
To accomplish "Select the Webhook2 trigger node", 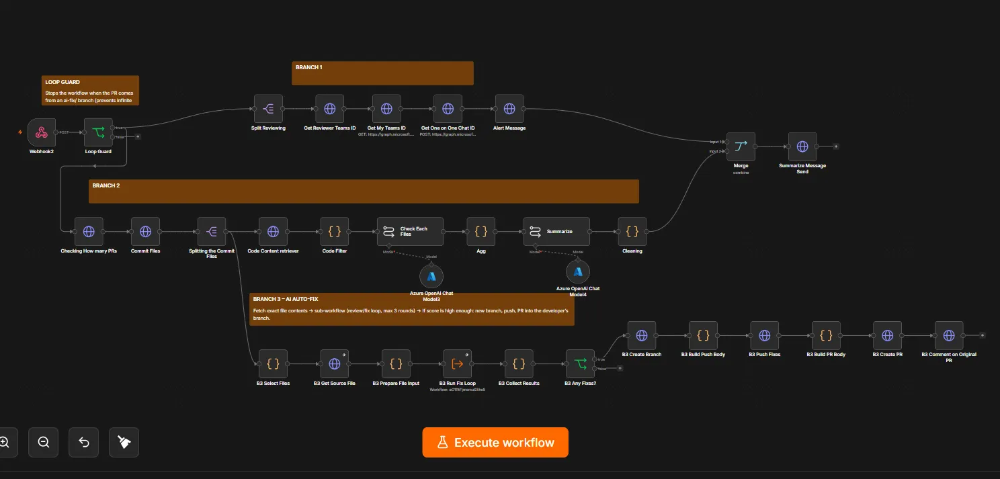I will pyautogui.click(x=42, y=132).
